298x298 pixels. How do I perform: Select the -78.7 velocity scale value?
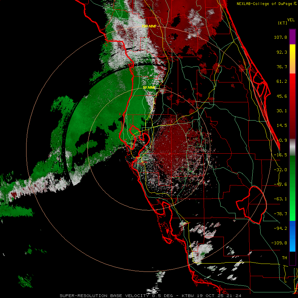[x=280, y=214]
